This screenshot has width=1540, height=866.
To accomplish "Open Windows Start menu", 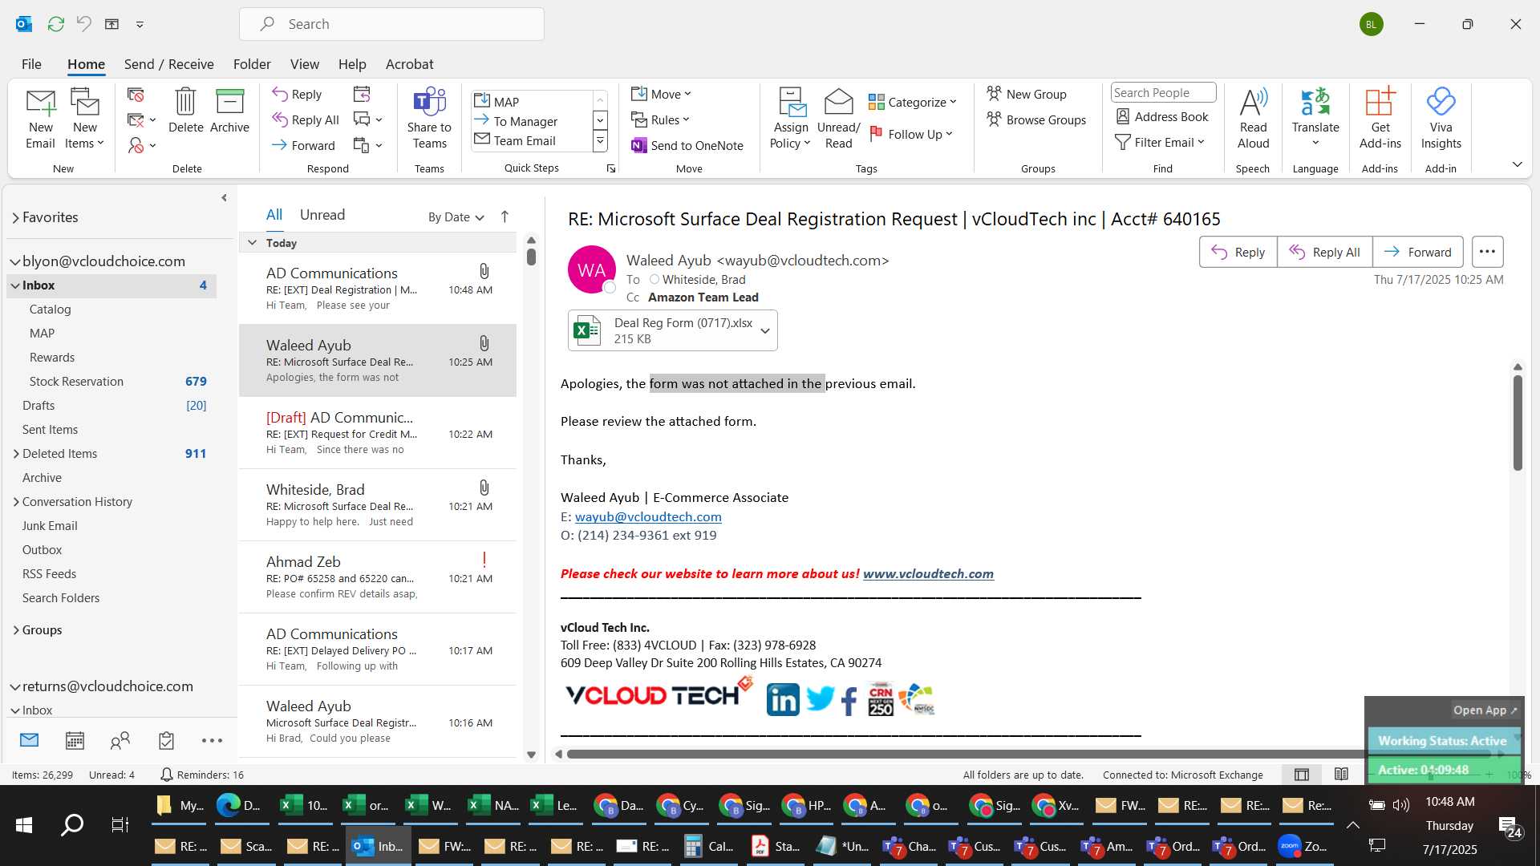I will pyautogui.click(x=24, y=824).
